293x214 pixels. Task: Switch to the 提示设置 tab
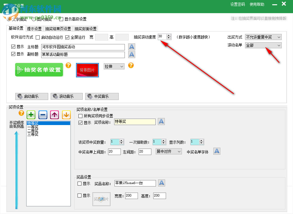(x=34, y=28)
